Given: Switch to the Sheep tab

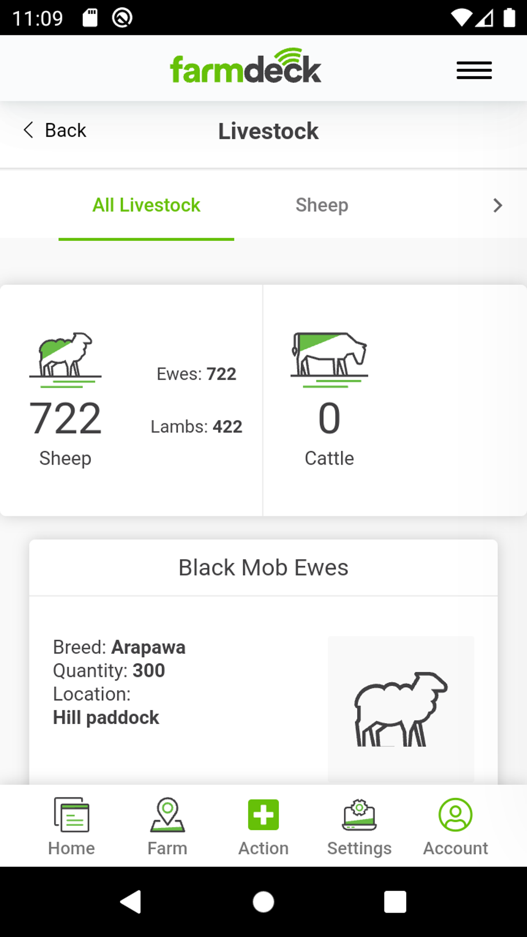Looking at the screenshot, I should tap(322, 205).
